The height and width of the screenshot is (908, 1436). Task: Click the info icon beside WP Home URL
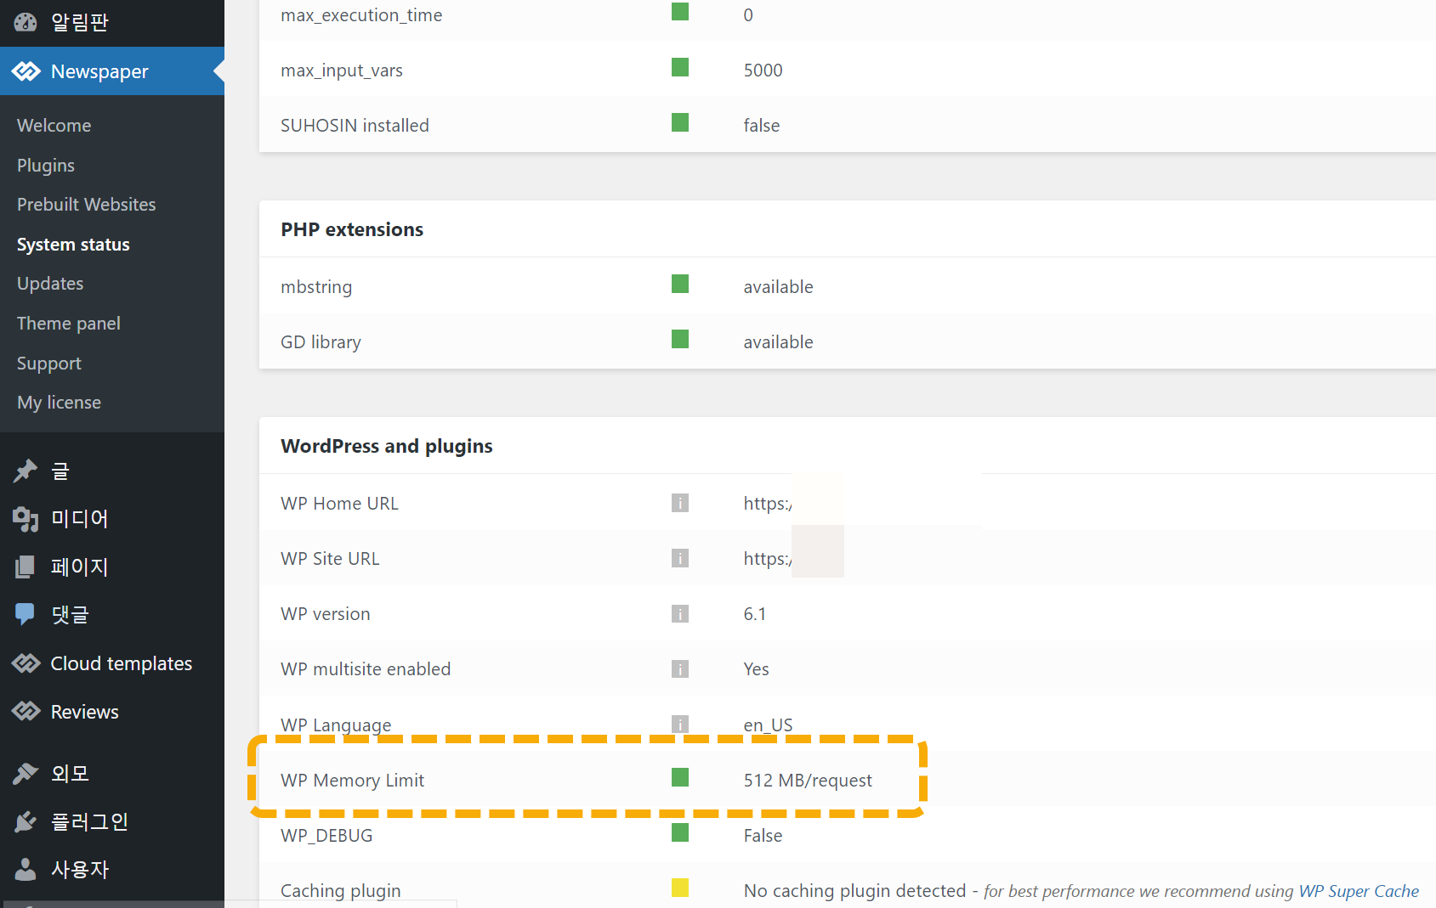[x=680, y=503]
